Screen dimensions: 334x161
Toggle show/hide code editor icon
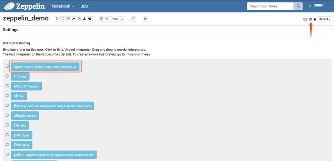click(63, 19)
